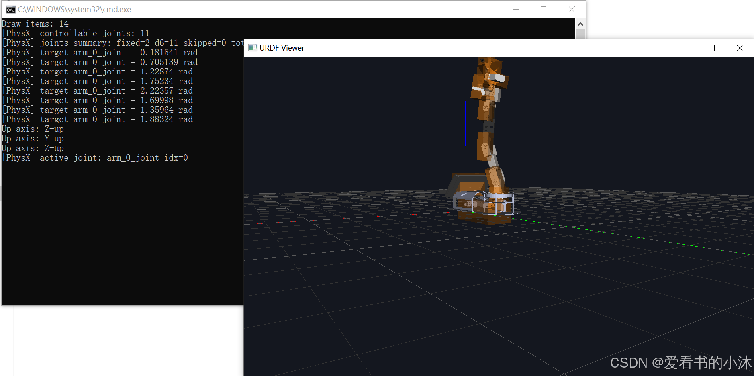Click the 'joints summary: fixed=2' line
Screen dimensions: 754x376
pos(123,43)
